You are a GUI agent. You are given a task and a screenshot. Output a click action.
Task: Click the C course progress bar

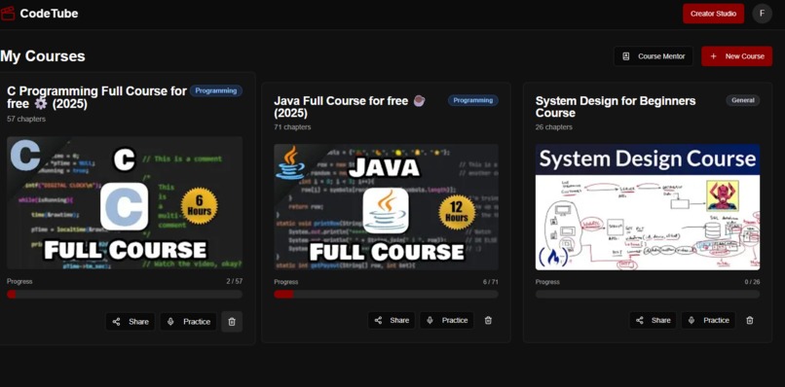point(125,295)
